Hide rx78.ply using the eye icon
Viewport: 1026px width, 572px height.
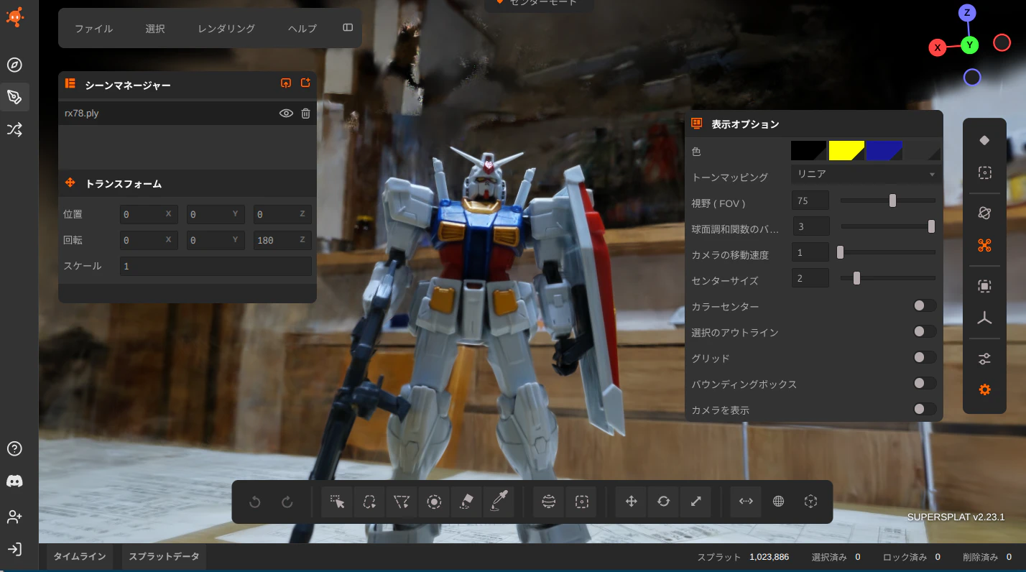pyautogui.click(x=286, y=114)
